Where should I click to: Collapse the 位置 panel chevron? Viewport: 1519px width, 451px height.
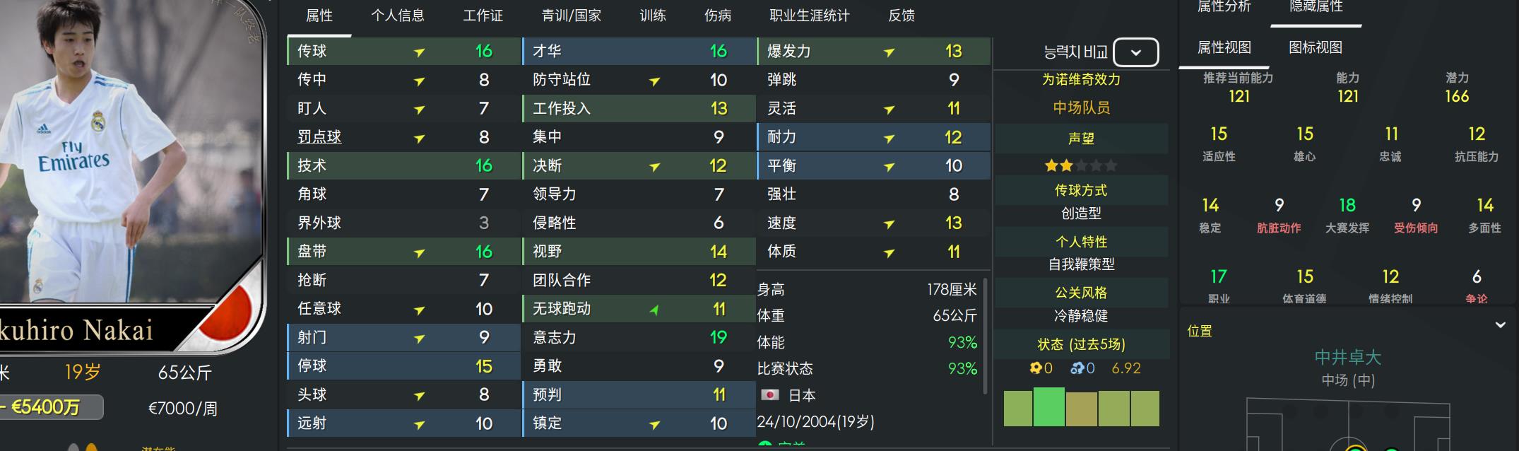pos(1500,325)
